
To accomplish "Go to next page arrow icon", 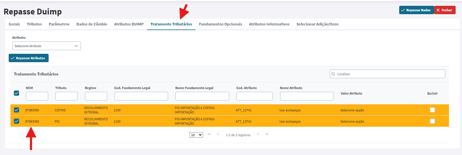I will pyautogui.click(x=258, y=134).
